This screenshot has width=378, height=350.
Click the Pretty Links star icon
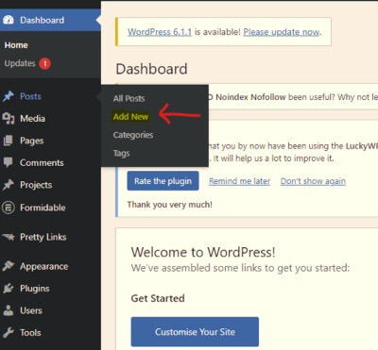point(9,237)
